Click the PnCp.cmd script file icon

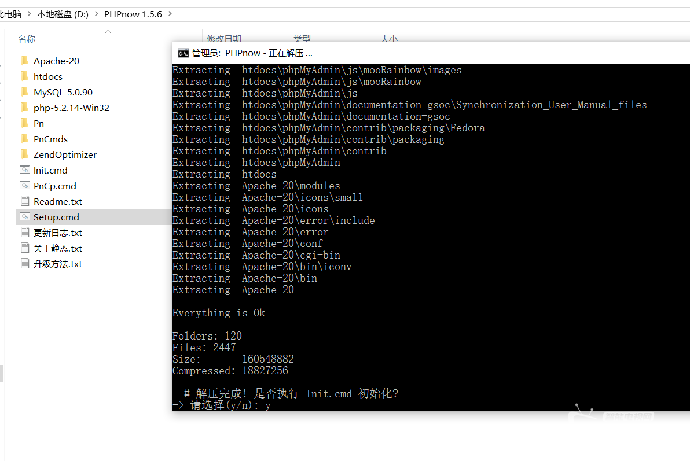tap(25, 185)
